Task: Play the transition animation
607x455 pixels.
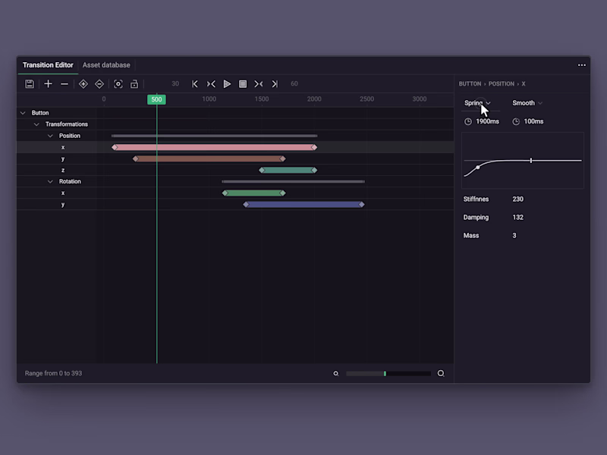Action: click(x=227, y=84)
